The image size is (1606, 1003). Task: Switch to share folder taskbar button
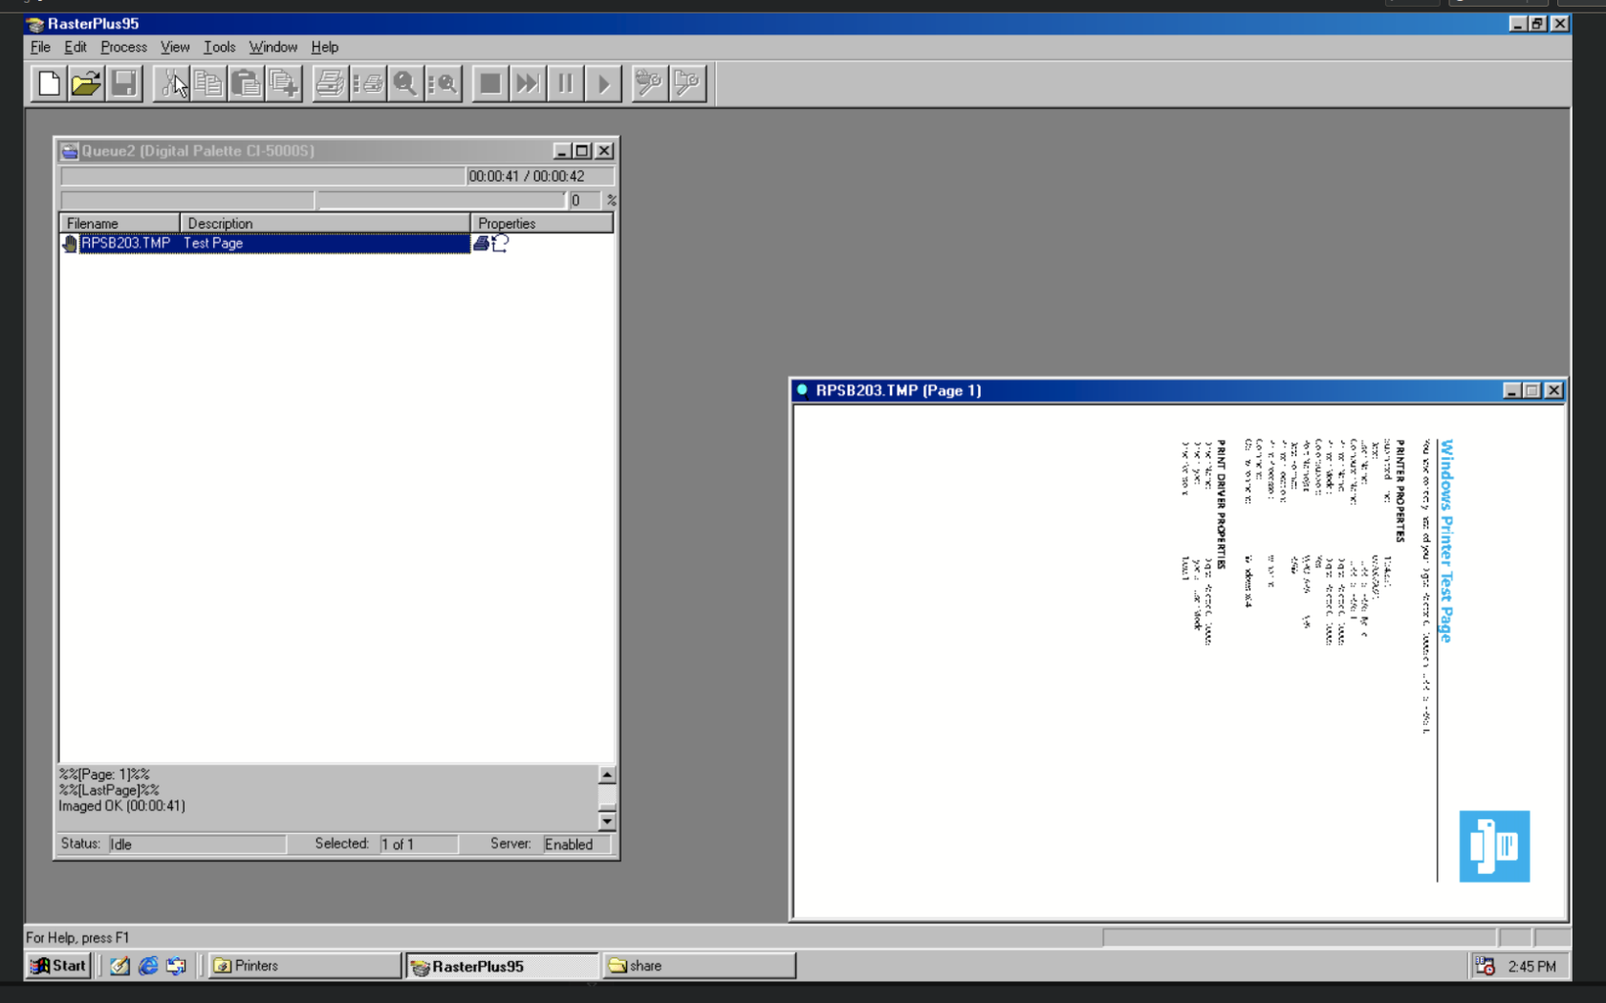tap(699, 966)
